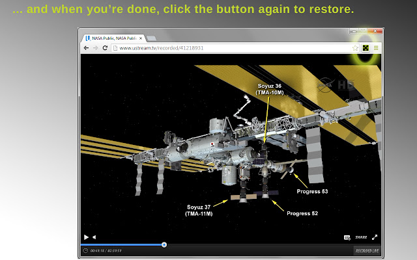Select the NASA Public browser tab

pyautogui.click(x=113, y=38)
